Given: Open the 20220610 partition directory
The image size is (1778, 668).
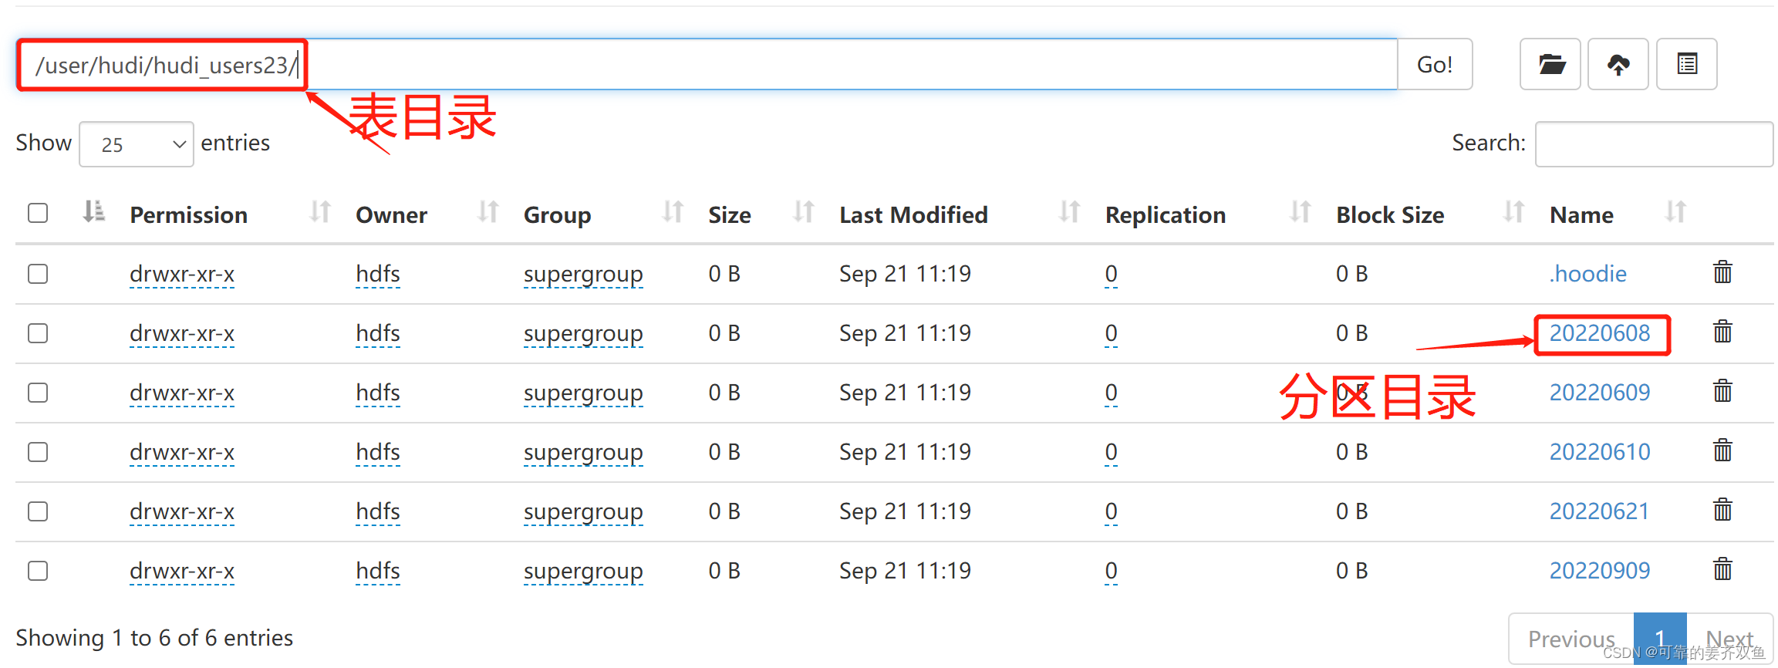Looking at the screenshot, I should click(x=1600, y=452).
